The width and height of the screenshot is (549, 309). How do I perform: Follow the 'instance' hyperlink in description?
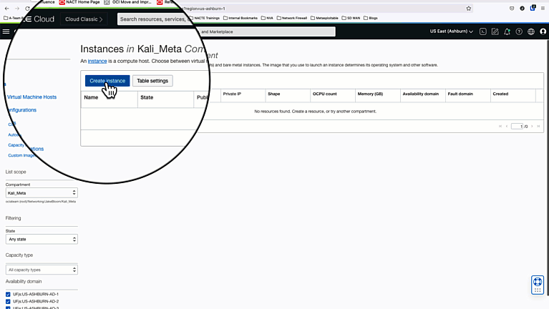point(97,61)
